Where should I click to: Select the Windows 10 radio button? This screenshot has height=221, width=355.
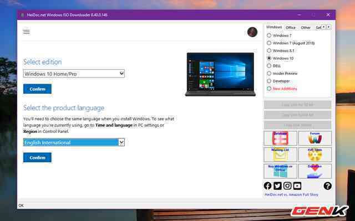[269, 58]
